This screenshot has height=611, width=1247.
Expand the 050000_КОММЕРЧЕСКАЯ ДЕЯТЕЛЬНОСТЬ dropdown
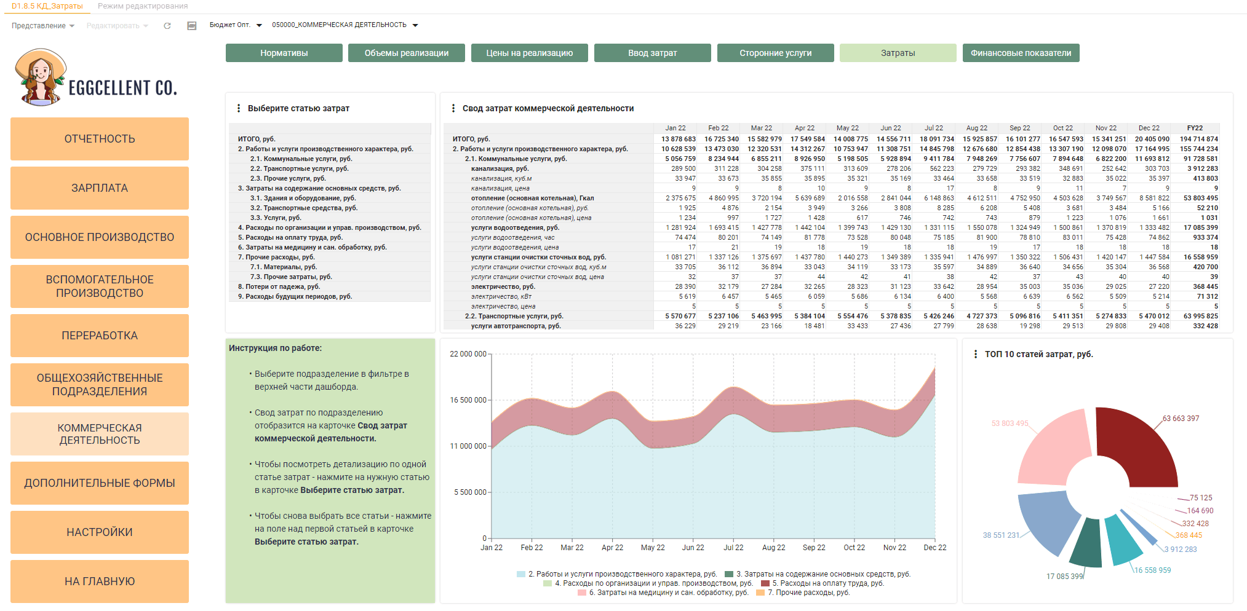(x=345, y=25)
